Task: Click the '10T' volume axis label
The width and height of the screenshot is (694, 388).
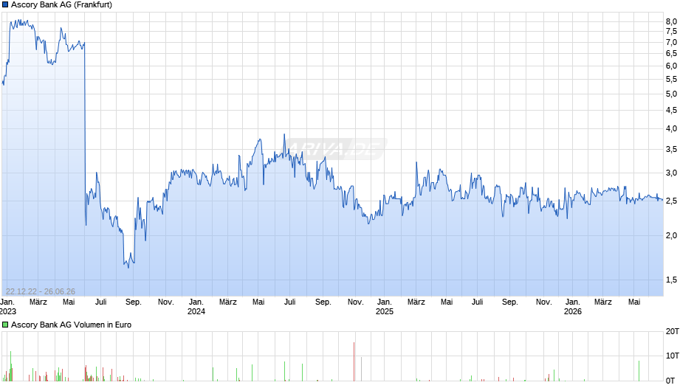Action: click(673, 356)
